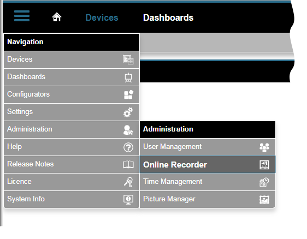This screenshot has width=307, height=239.
Task: Click the Help question mark icon
Action: coord(128,147)
